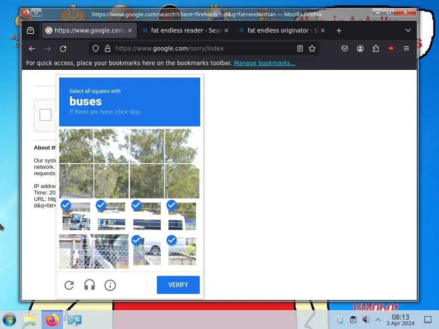Open the taskbar clock showing 08:13
Viewport: 439px width, 329px height.
tap(400, 320)
